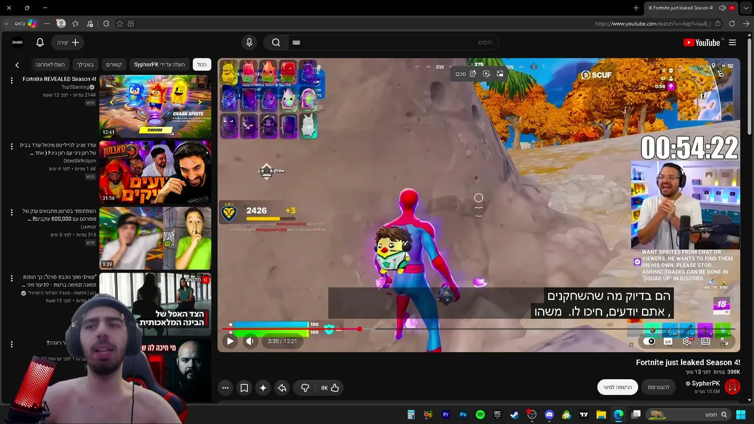Open the YouTube guide hamburger menu
This screenshot has height=424, width=754.
click(732, 42)
